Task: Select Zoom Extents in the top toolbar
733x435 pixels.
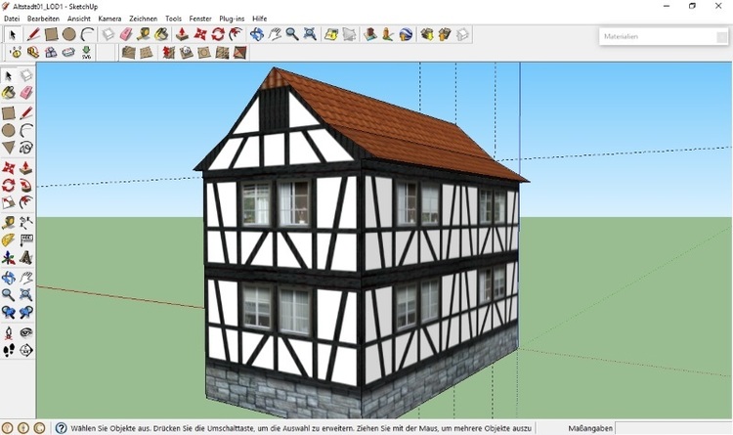Action: pyautogui.click(x=310, y=34)
